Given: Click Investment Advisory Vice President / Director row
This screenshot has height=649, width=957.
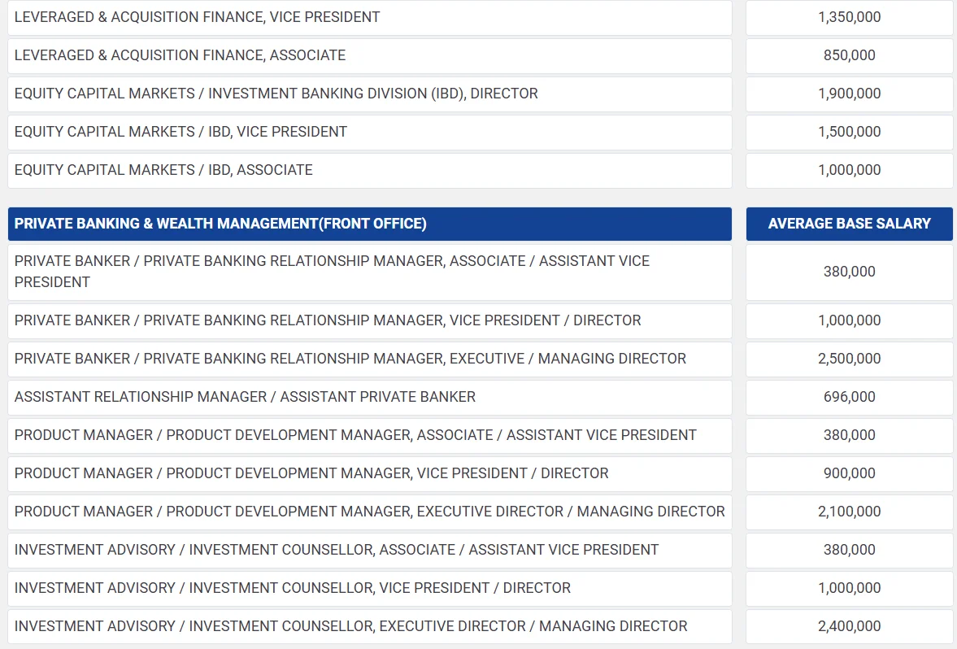Looking at the screenshot, I should tap(369, 589).
